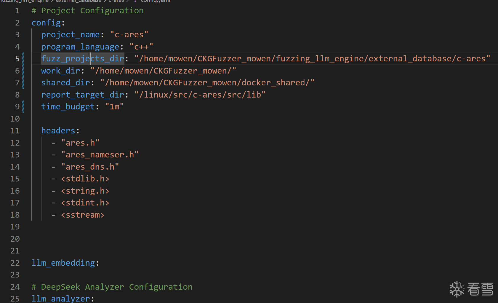Click the report_target_dir key
This screenshot has width=498, height=303.
pos(83,95)
